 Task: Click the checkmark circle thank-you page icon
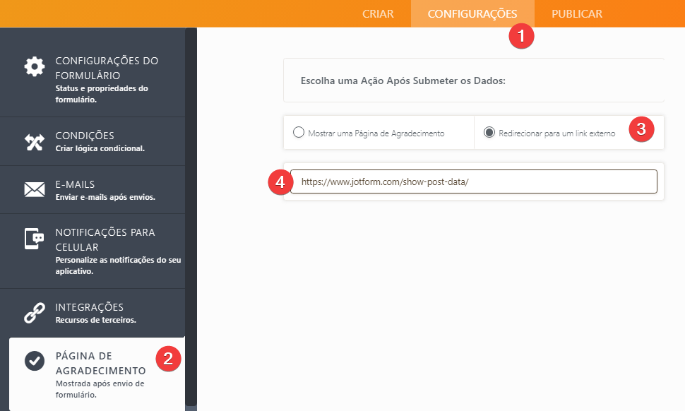pos(35,360)
